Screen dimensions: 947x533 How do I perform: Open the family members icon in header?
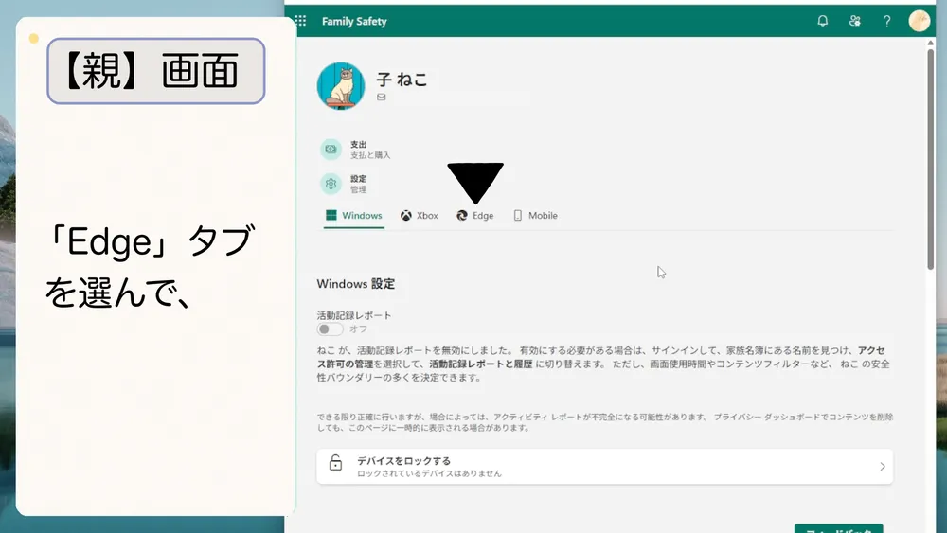coord(854,21)
